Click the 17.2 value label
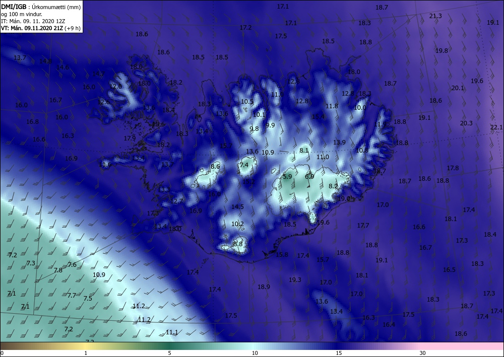Viewport: 504px width, 357px height. point(245,28)
